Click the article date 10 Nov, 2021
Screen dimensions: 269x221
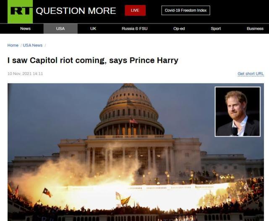[x=25, y=74]
